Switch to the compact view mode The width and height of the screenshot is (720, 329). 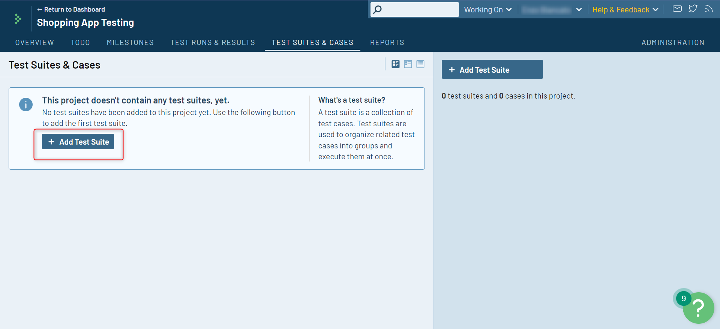pos(408,64)
